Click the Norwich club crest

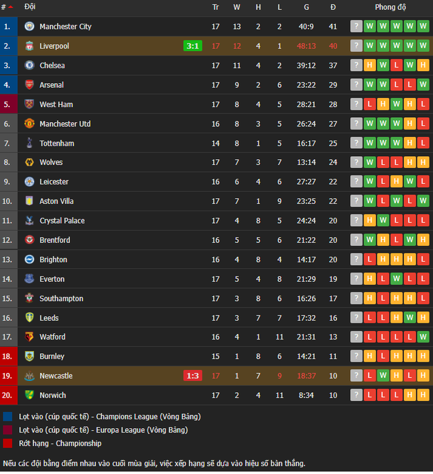click(x=29, y=395)
